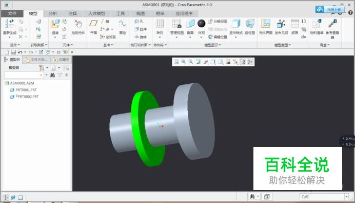Open the File (文件) menu
This screenshot has height=203, width=355.
click(x=12, y=13)
